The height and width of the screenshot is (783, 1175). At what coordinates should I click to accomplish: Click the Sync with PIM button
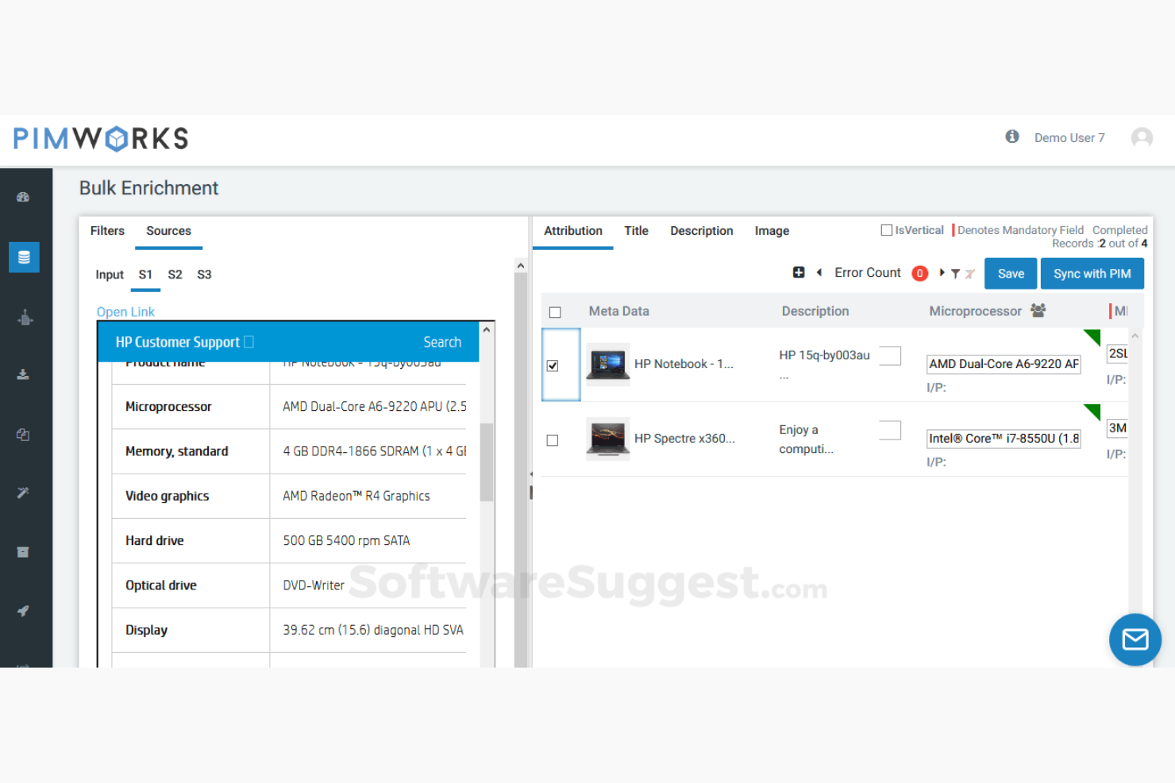coord(1092,274)
